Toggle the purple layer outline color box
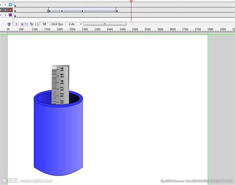 [x=10, y=15]
